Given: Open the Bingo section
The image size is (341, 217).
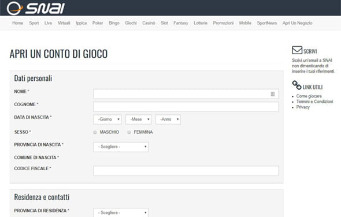Looking at the screenshot, I should coord(114,23).
